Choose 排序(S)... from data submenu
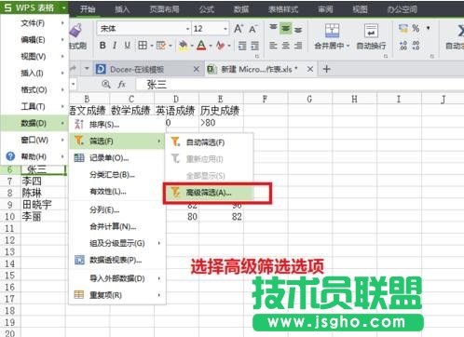Image resolution: width=464 pixels, height=337 pixels. click(117, 125)
